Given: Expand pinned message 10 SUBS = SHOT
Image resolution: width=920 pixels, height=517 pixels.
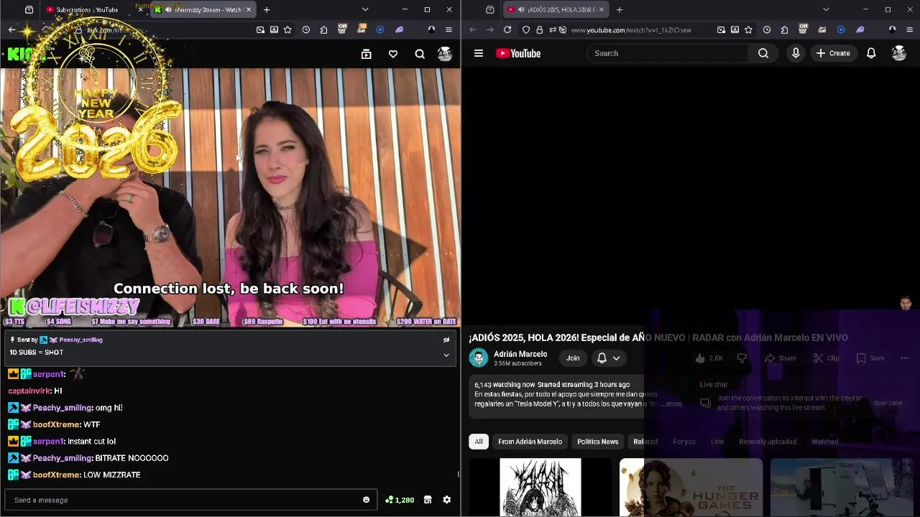Looking at the screenshot, I should tap(446, 355).
